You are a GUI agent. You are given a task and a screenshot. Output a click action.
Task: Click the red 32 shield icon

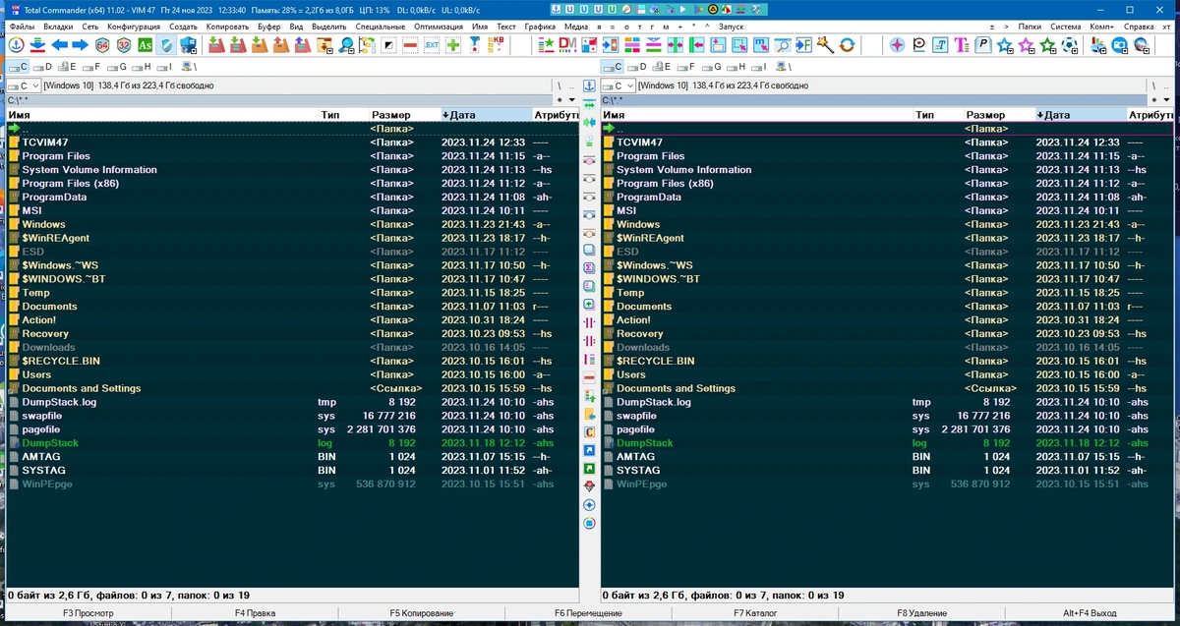coord(124,45)
